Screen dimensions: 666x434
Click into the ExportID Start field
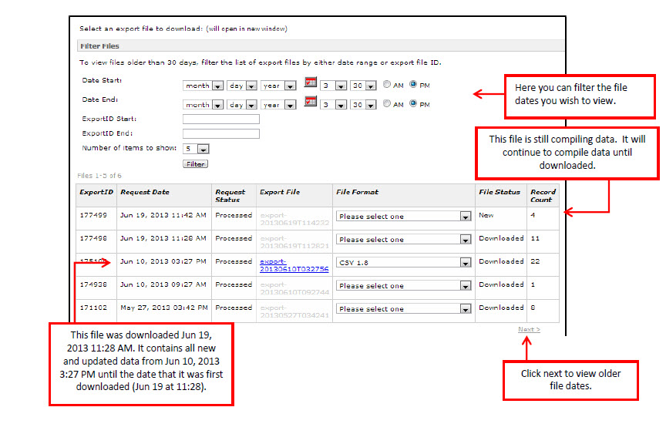click(x=221, y=119)
